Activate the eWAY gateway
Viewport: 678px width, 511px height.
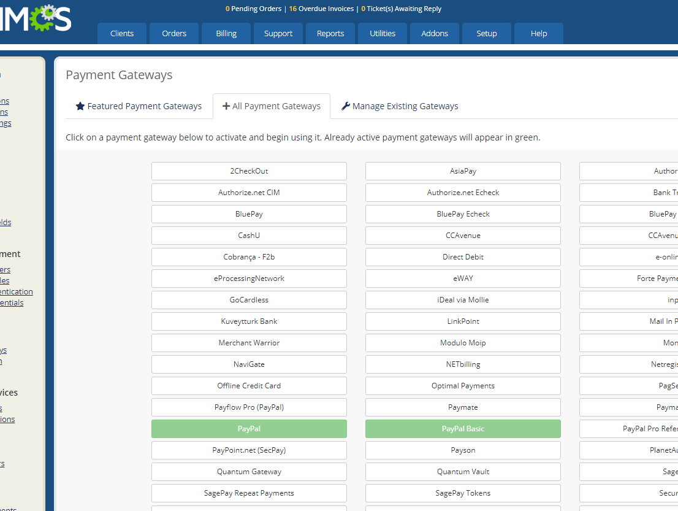pos(463,279)
